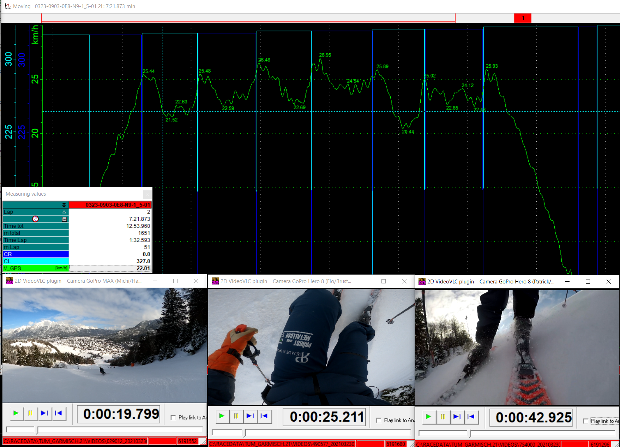Viewport: 620px width, 447px height.
Task: Check Play link box in Patrick video window
Action: click(586, 421)
